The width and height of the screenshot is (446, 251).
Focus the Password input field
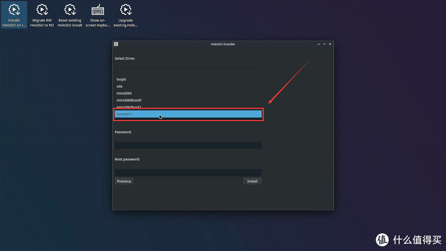pos(188,145)
